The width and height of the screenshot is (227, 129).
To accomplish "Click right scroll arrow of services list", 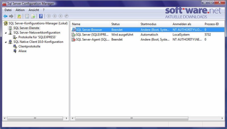I will coord(222,118).
